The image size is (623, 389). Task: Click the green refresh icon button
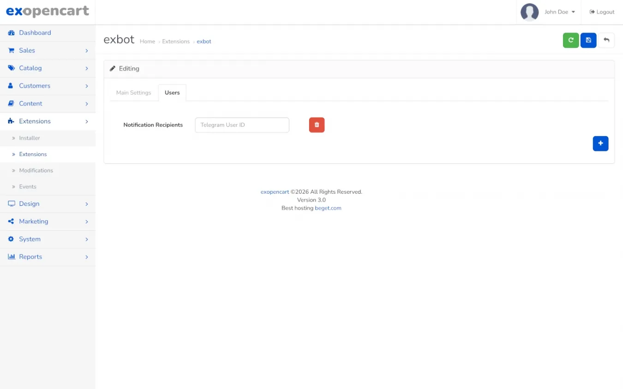pos(571,41)
